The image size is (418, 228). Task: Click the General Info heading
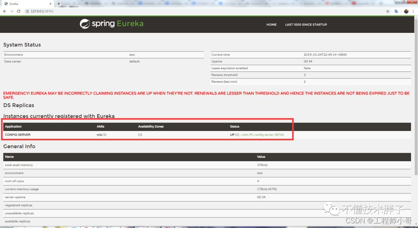[19, 146]
